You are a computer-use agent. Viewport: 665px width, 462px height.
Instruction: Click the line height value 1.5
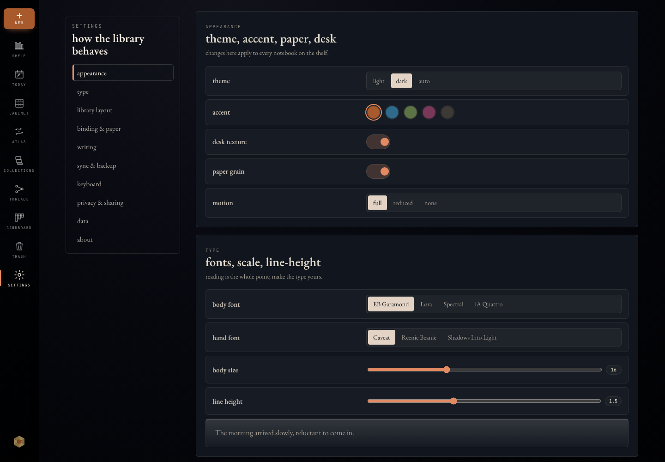tap(613, 401)
